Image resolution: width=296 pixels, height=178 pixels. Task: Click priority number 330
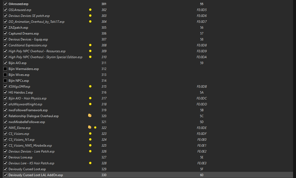click(x=104, y=175)
